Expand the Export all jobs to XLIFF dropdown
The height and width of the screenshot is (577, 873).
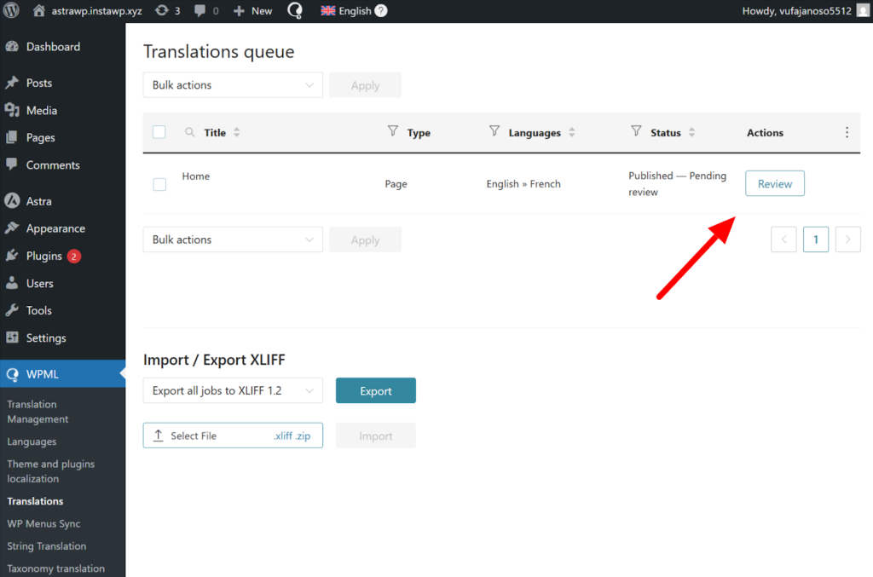233,390
